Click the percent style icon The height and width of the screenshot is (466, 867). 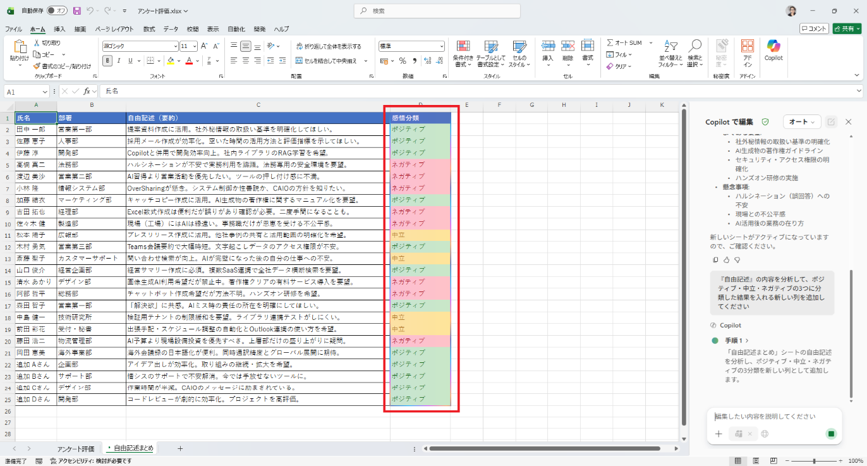[402, 61]
